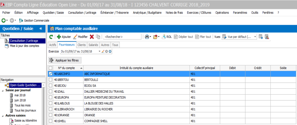Check the 401BERTOU row checkbox
The image size is (297, 125).
50,80
